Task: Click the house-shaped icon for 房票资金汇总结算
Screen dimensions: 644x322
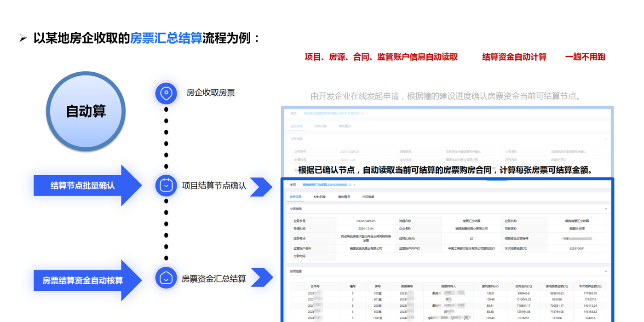Action: 166,278
